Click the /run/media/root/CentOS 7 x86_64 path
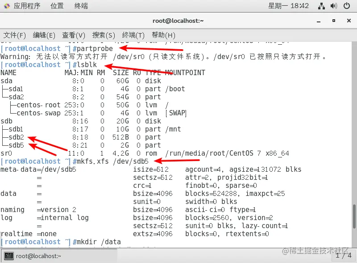357x263 pixels. [x=227, y=153]
